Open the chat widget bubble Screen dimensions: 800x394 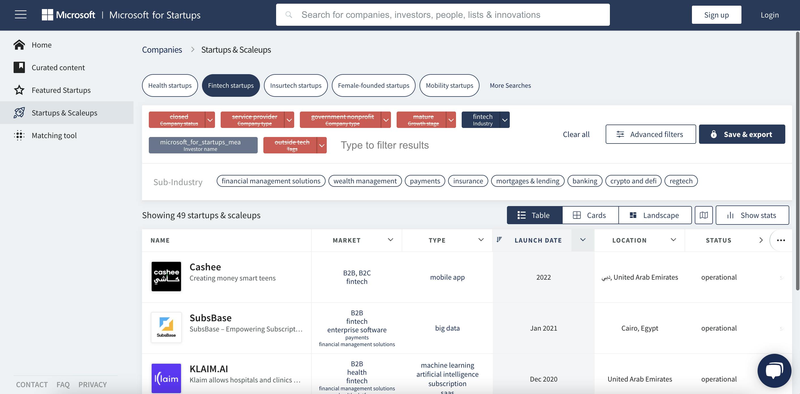click(x=774, y=371)
